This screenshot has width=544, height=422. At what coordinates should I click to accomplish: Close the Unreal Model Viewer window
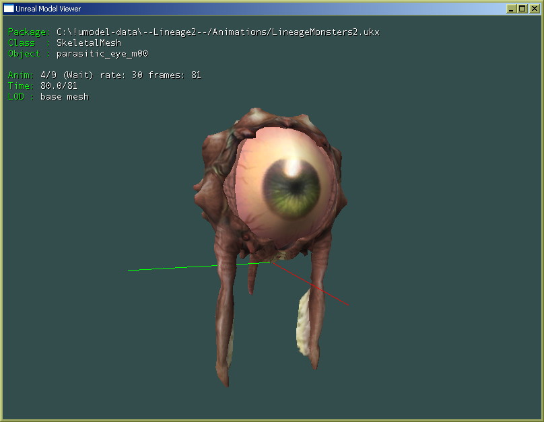[534, 9]
